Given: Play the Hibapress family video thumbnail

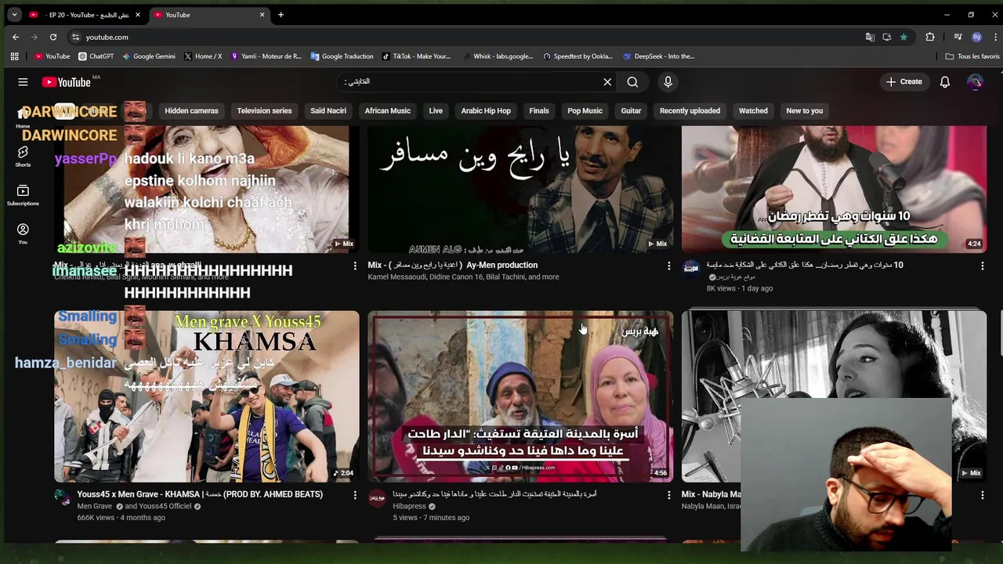Looking at the screenshot, I should (x=520, y=396).
